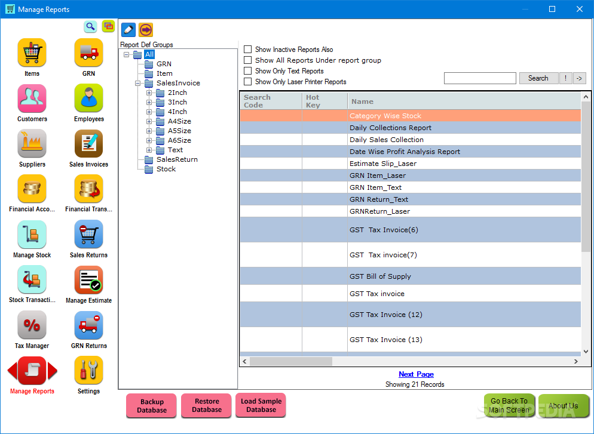Viewport: 594px width, 434px height.
Task: Expand the A5Size folder node
Action: [149, 131]
